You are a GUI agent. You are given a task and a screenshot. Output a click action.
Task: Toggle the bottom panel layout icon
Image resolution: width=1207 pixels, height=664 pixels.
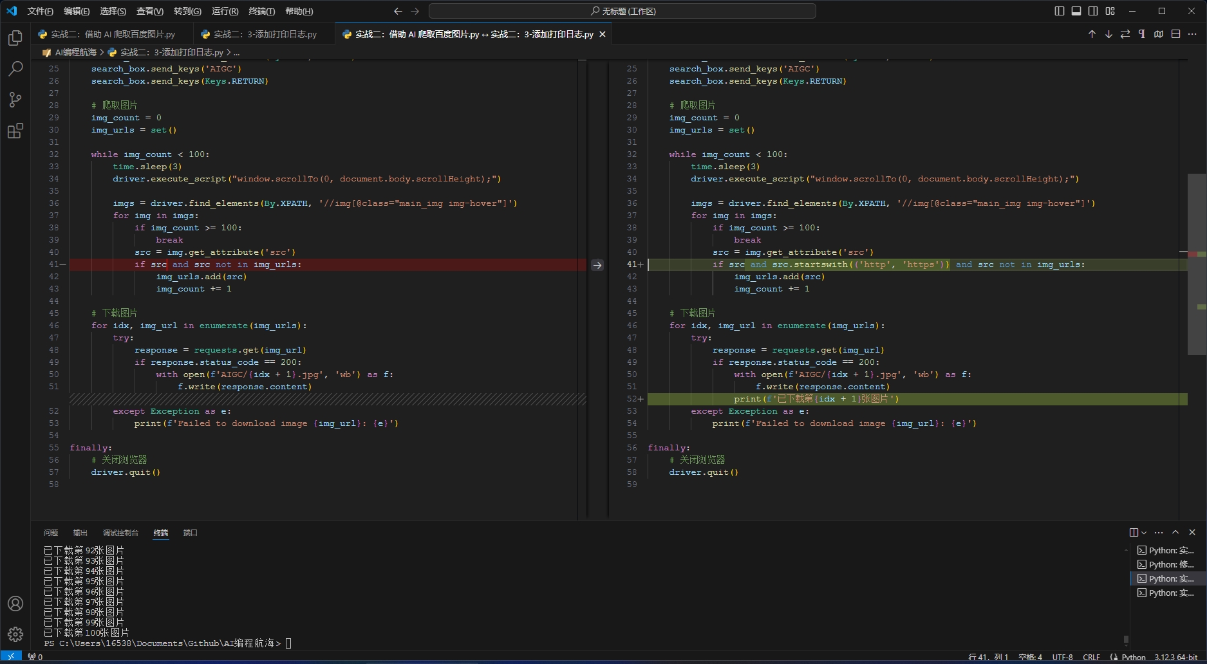(1076, 11)
